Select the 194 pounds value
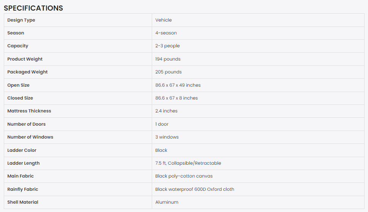Viewport: 368px width, 212px height. coord(168,59)
